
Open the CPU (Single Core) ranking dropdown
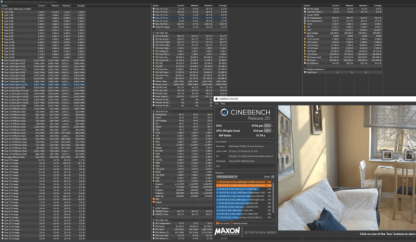(227, 176)
